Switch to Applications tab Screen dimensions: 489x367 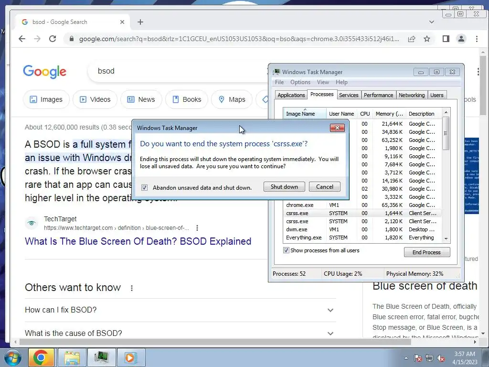[291, 95]
